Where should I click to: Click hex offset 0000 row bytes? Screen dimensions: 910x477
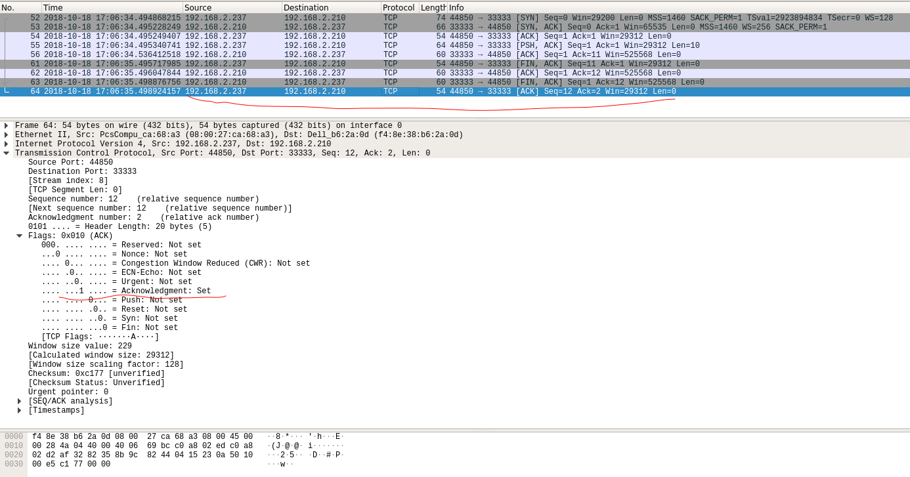click(x=142, y=437)
